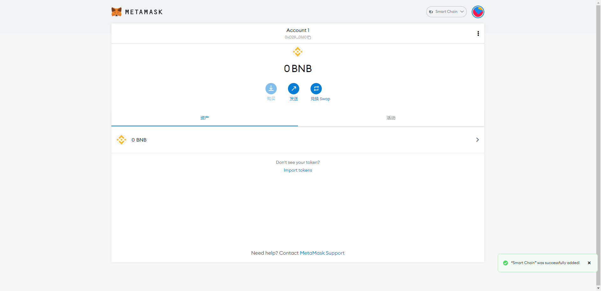Image resolution: width=601 pixels, height=291 pixels.
Task: Click the Send (发送) arrow icon
Action: tap(294, 89)
